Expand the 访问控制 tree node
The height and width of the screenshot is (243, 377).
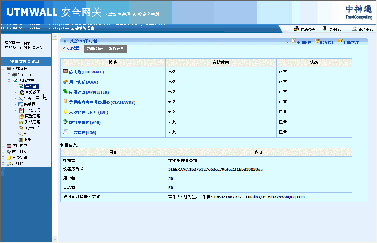3,146
